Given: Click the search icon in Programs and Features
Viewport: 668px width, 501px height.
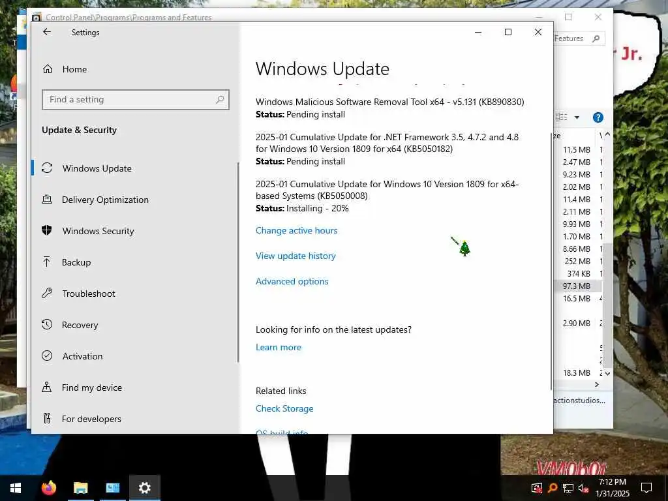Looking at the screenshot, I should pos(596,38).
